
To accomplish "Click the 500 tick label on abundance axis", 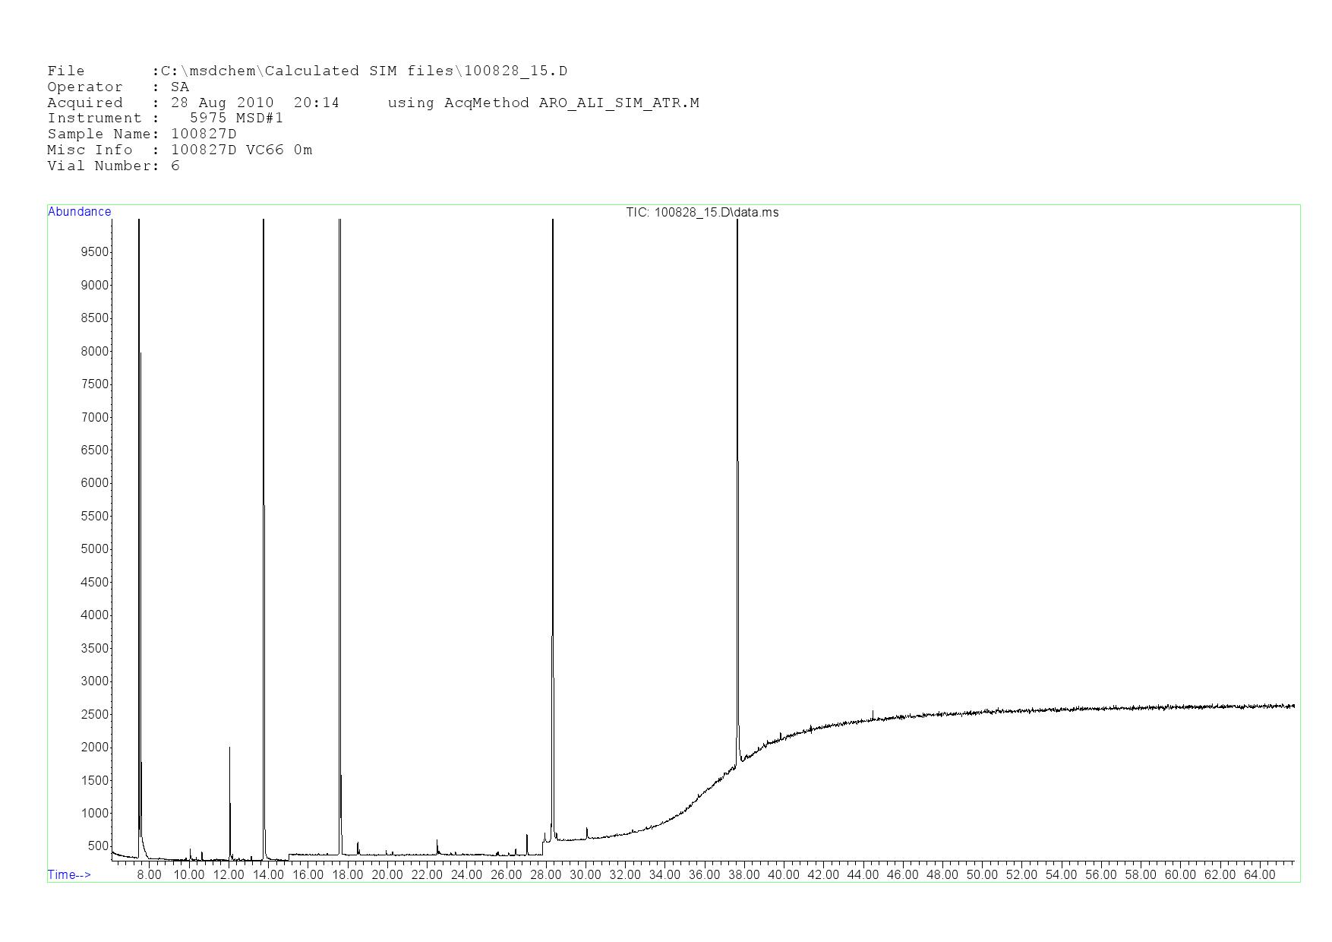I will pos(98,846).
